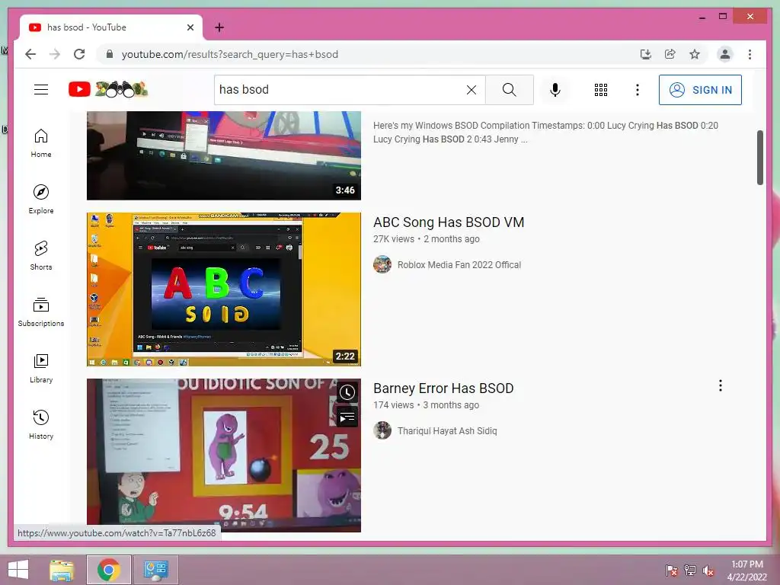Open History in the sidebar
Viewport: 780px width, 585px height.
[41, 424]
